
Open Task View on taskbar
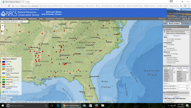[x=51, y=106]
